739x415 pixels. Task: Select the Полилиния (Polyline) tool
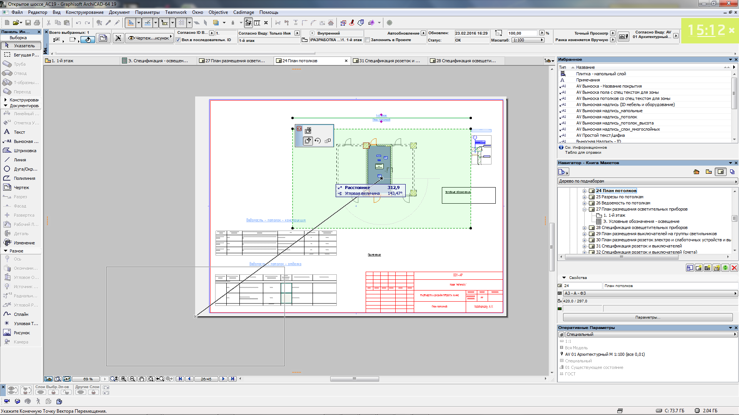pos(22,178)
